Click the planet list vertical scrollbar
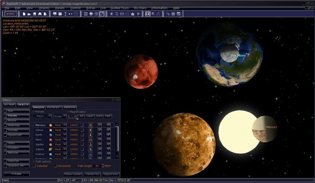The width and height of the screenshot is (315, 183). tap(117, 140)
